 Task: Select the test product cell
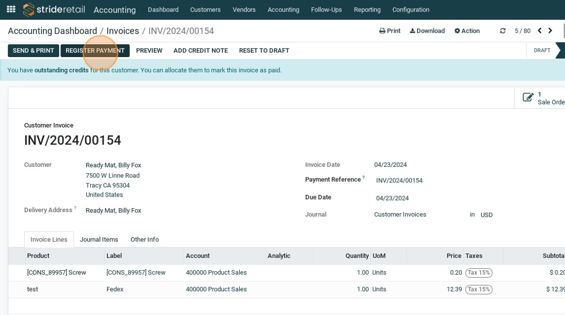32,289
